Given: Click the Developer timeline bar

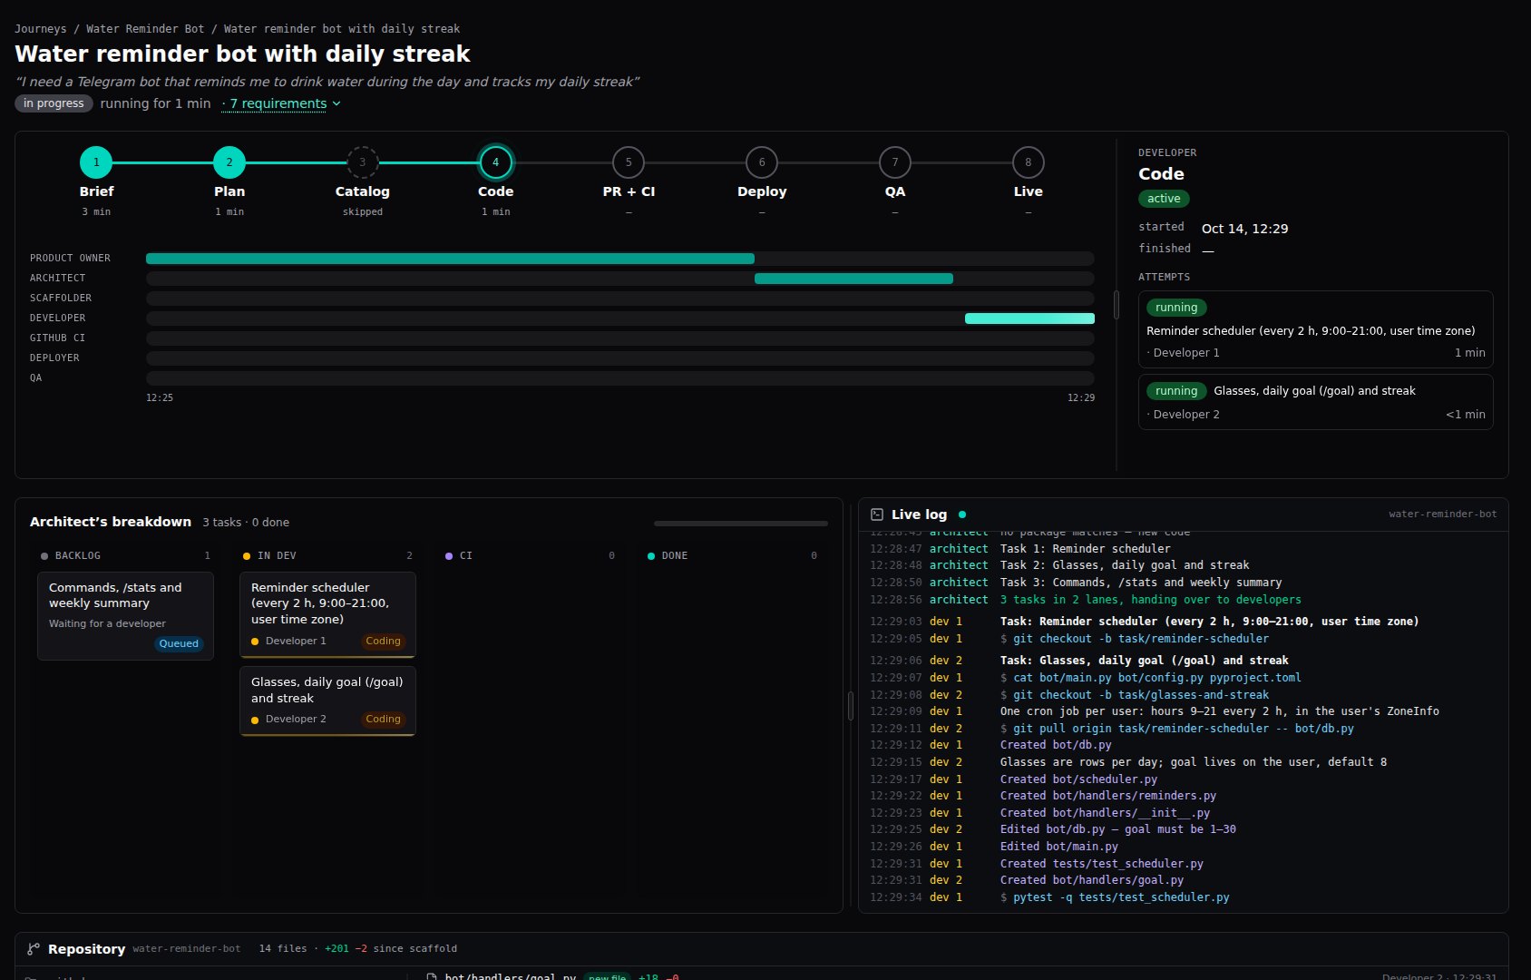Looking at the screenshot, I should 1029,318.
